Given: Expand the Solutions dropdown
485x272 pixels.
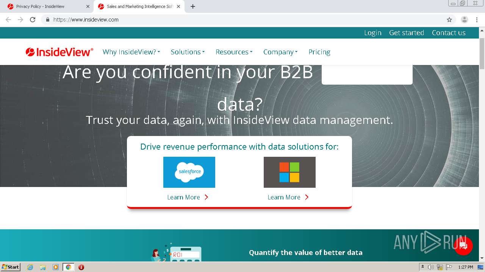Looking at the screenshot, I should point(188,52).
